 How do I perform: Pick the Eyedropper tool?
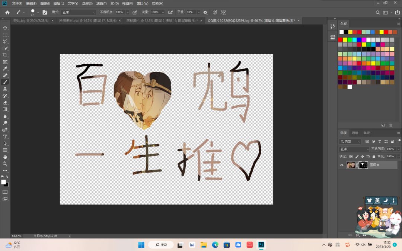5,69
